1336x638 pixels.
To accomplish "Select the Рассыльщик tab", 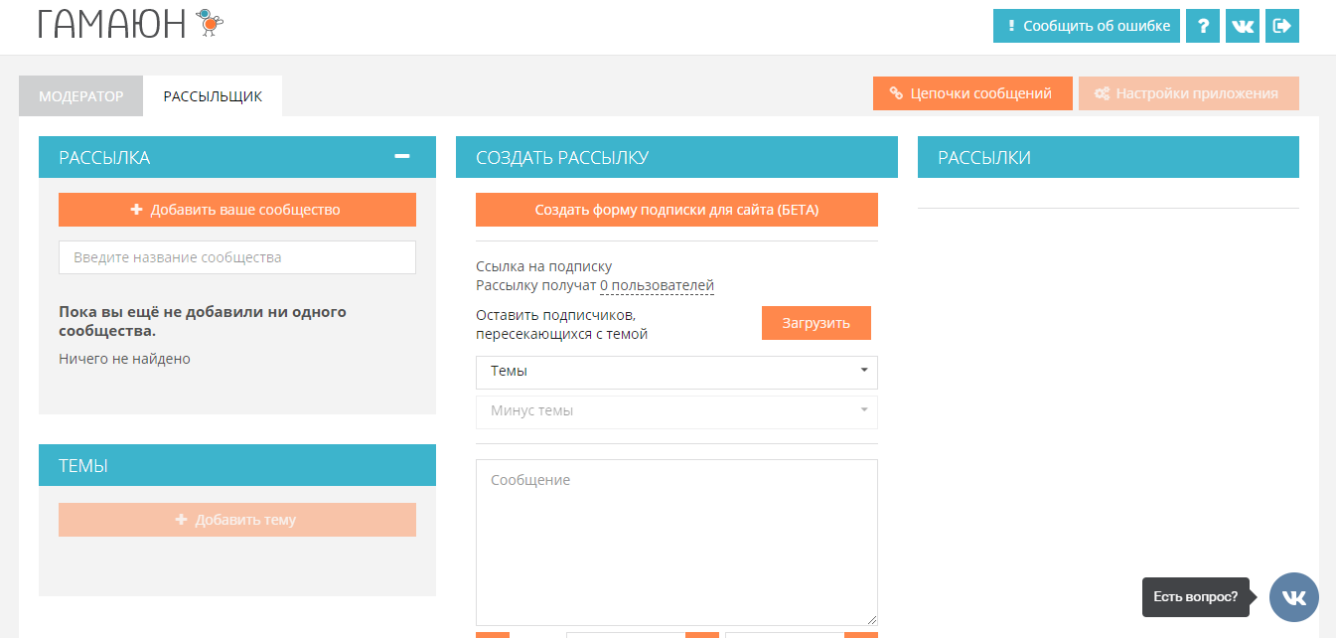I will [x=213, y=96].
